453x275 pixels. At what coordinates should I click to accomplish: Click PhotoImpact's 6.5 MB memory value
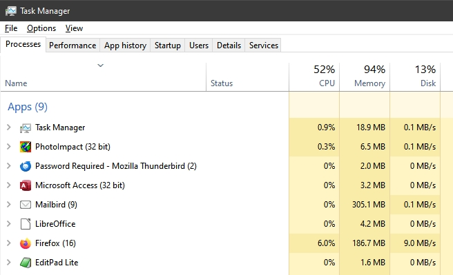(x=373, y=147)
